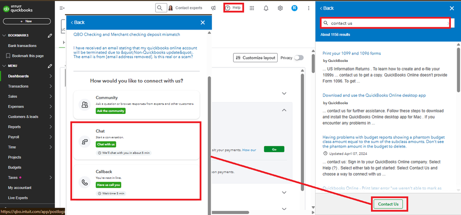
Task: Click the How our link
Action: (x=249, y=150)
